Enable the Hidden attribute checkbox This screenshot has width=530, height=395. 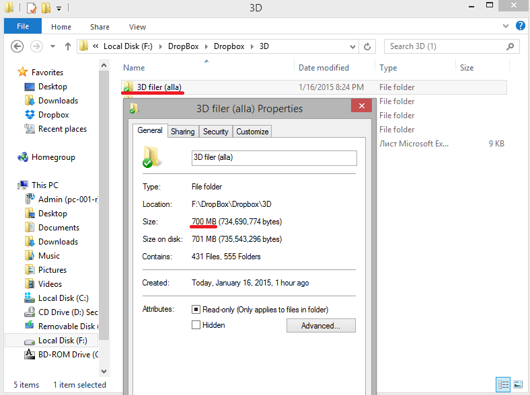click(196, 325)
